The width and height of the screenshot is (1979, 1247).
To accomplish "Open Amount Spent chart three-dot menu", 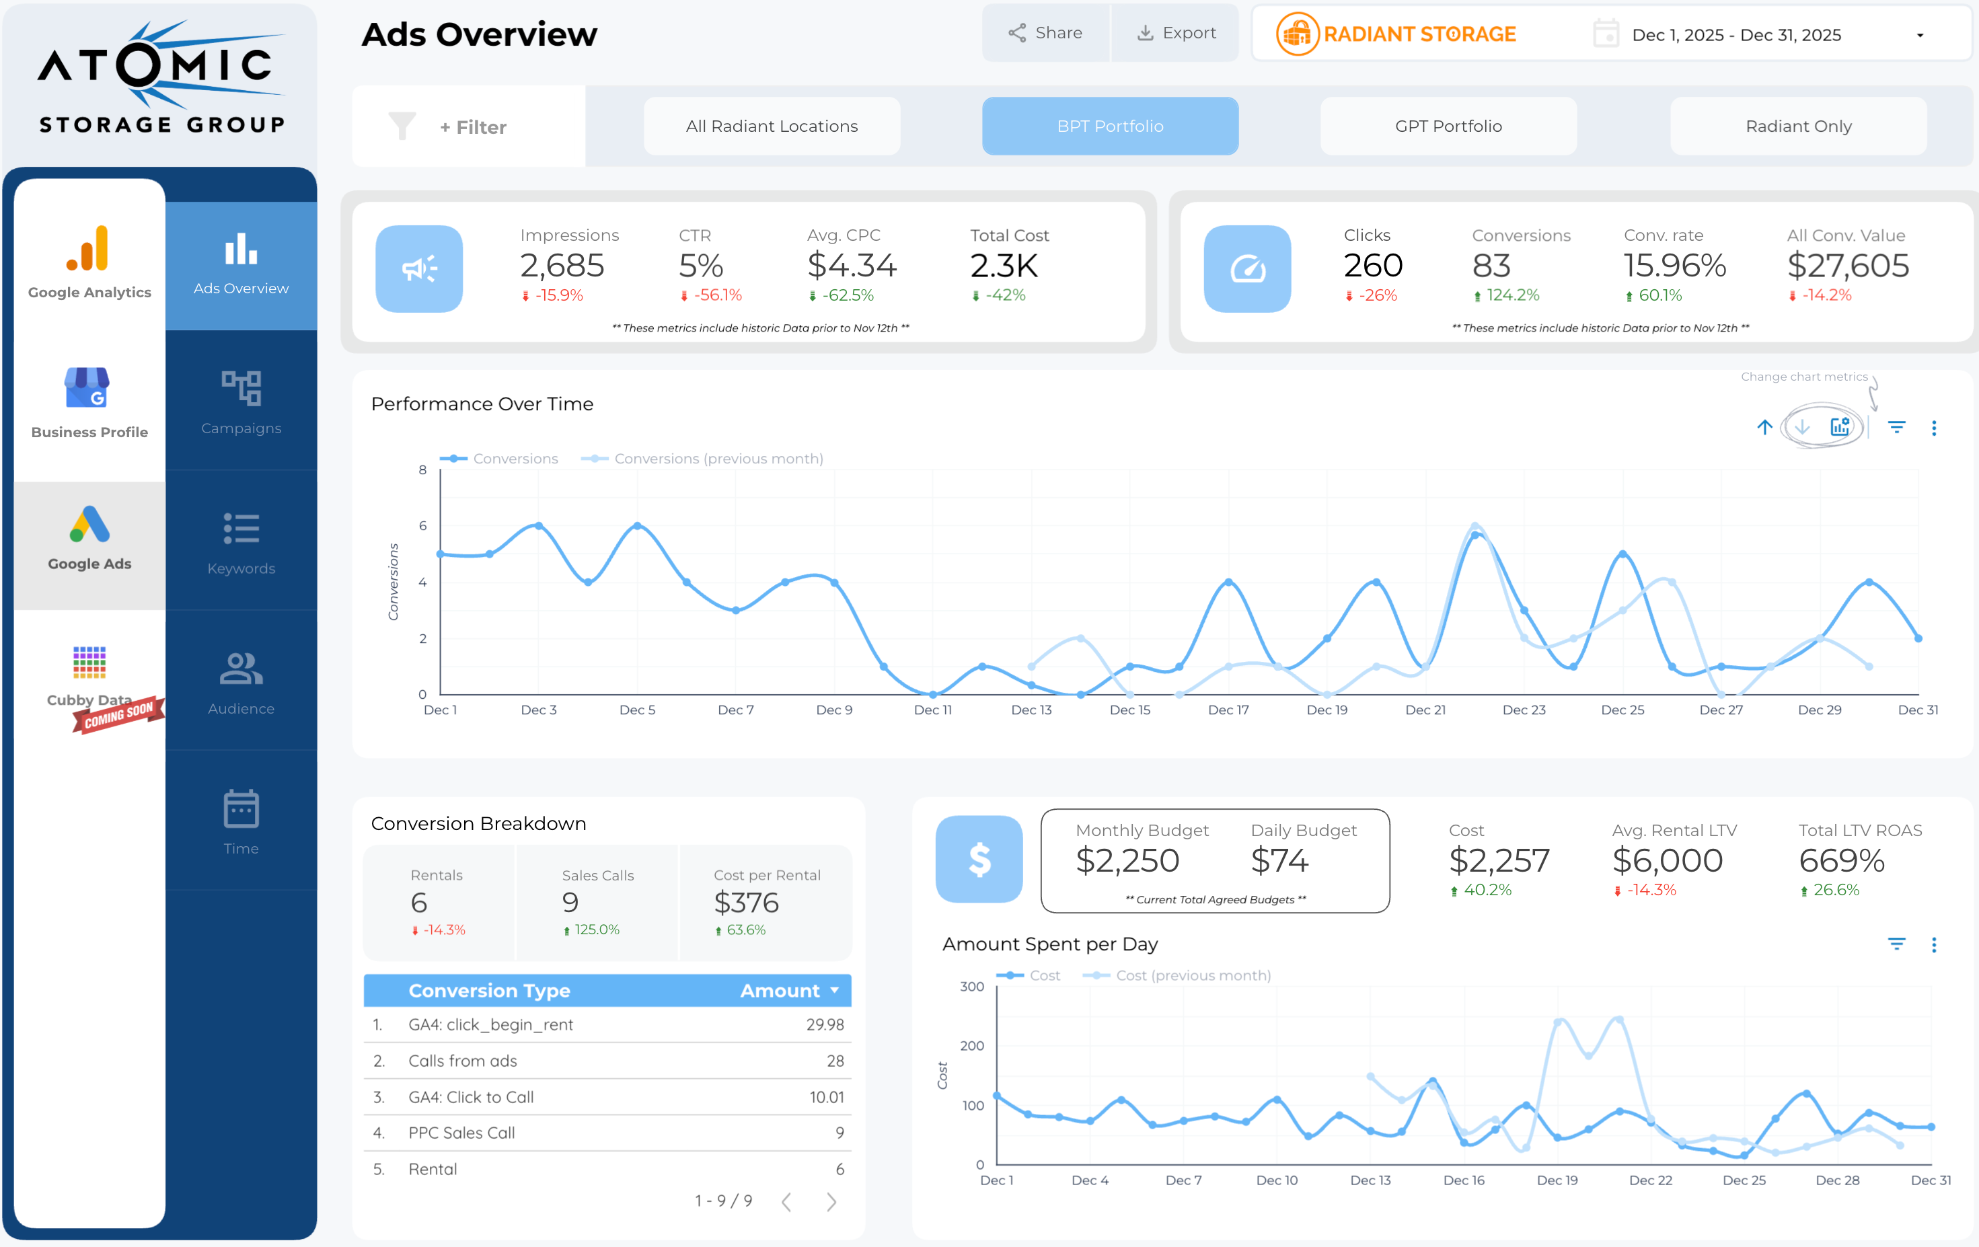I will pos(1933,944).
